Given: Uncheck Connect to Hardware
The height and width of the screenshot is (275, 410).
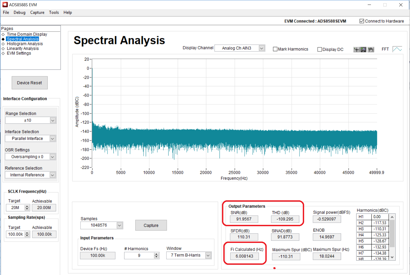Looking at the screenshot, I should (x=362, y=21).
